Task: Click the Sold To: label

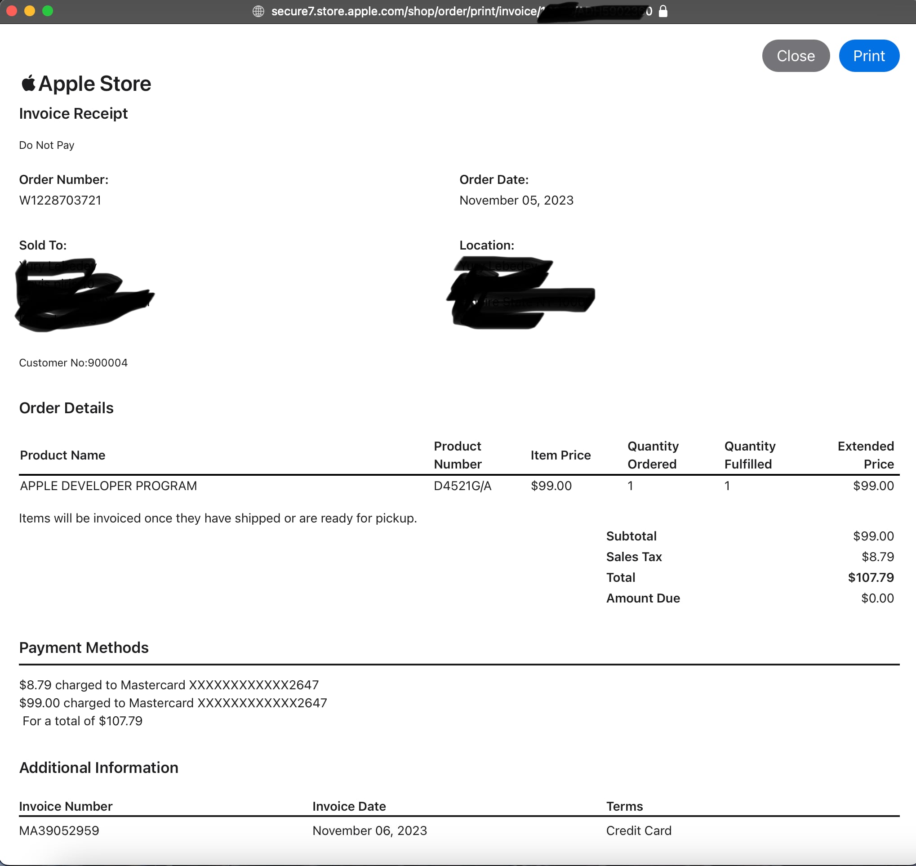Action: tap(43, 245)
